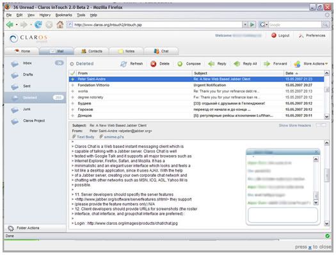The width and height of the screenshot is (336, 255).
Task: Switch to the Home tab
Action: [x=22, y=51]
